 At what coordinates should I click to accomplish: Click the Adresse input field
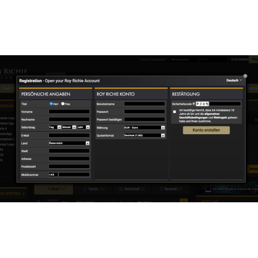(x=69, y=159)
